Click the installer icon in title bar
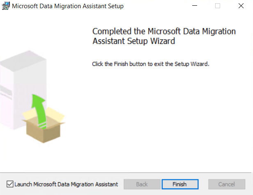Image resolution: width=253 pixels, height=195 pixels. click(6, 6)
